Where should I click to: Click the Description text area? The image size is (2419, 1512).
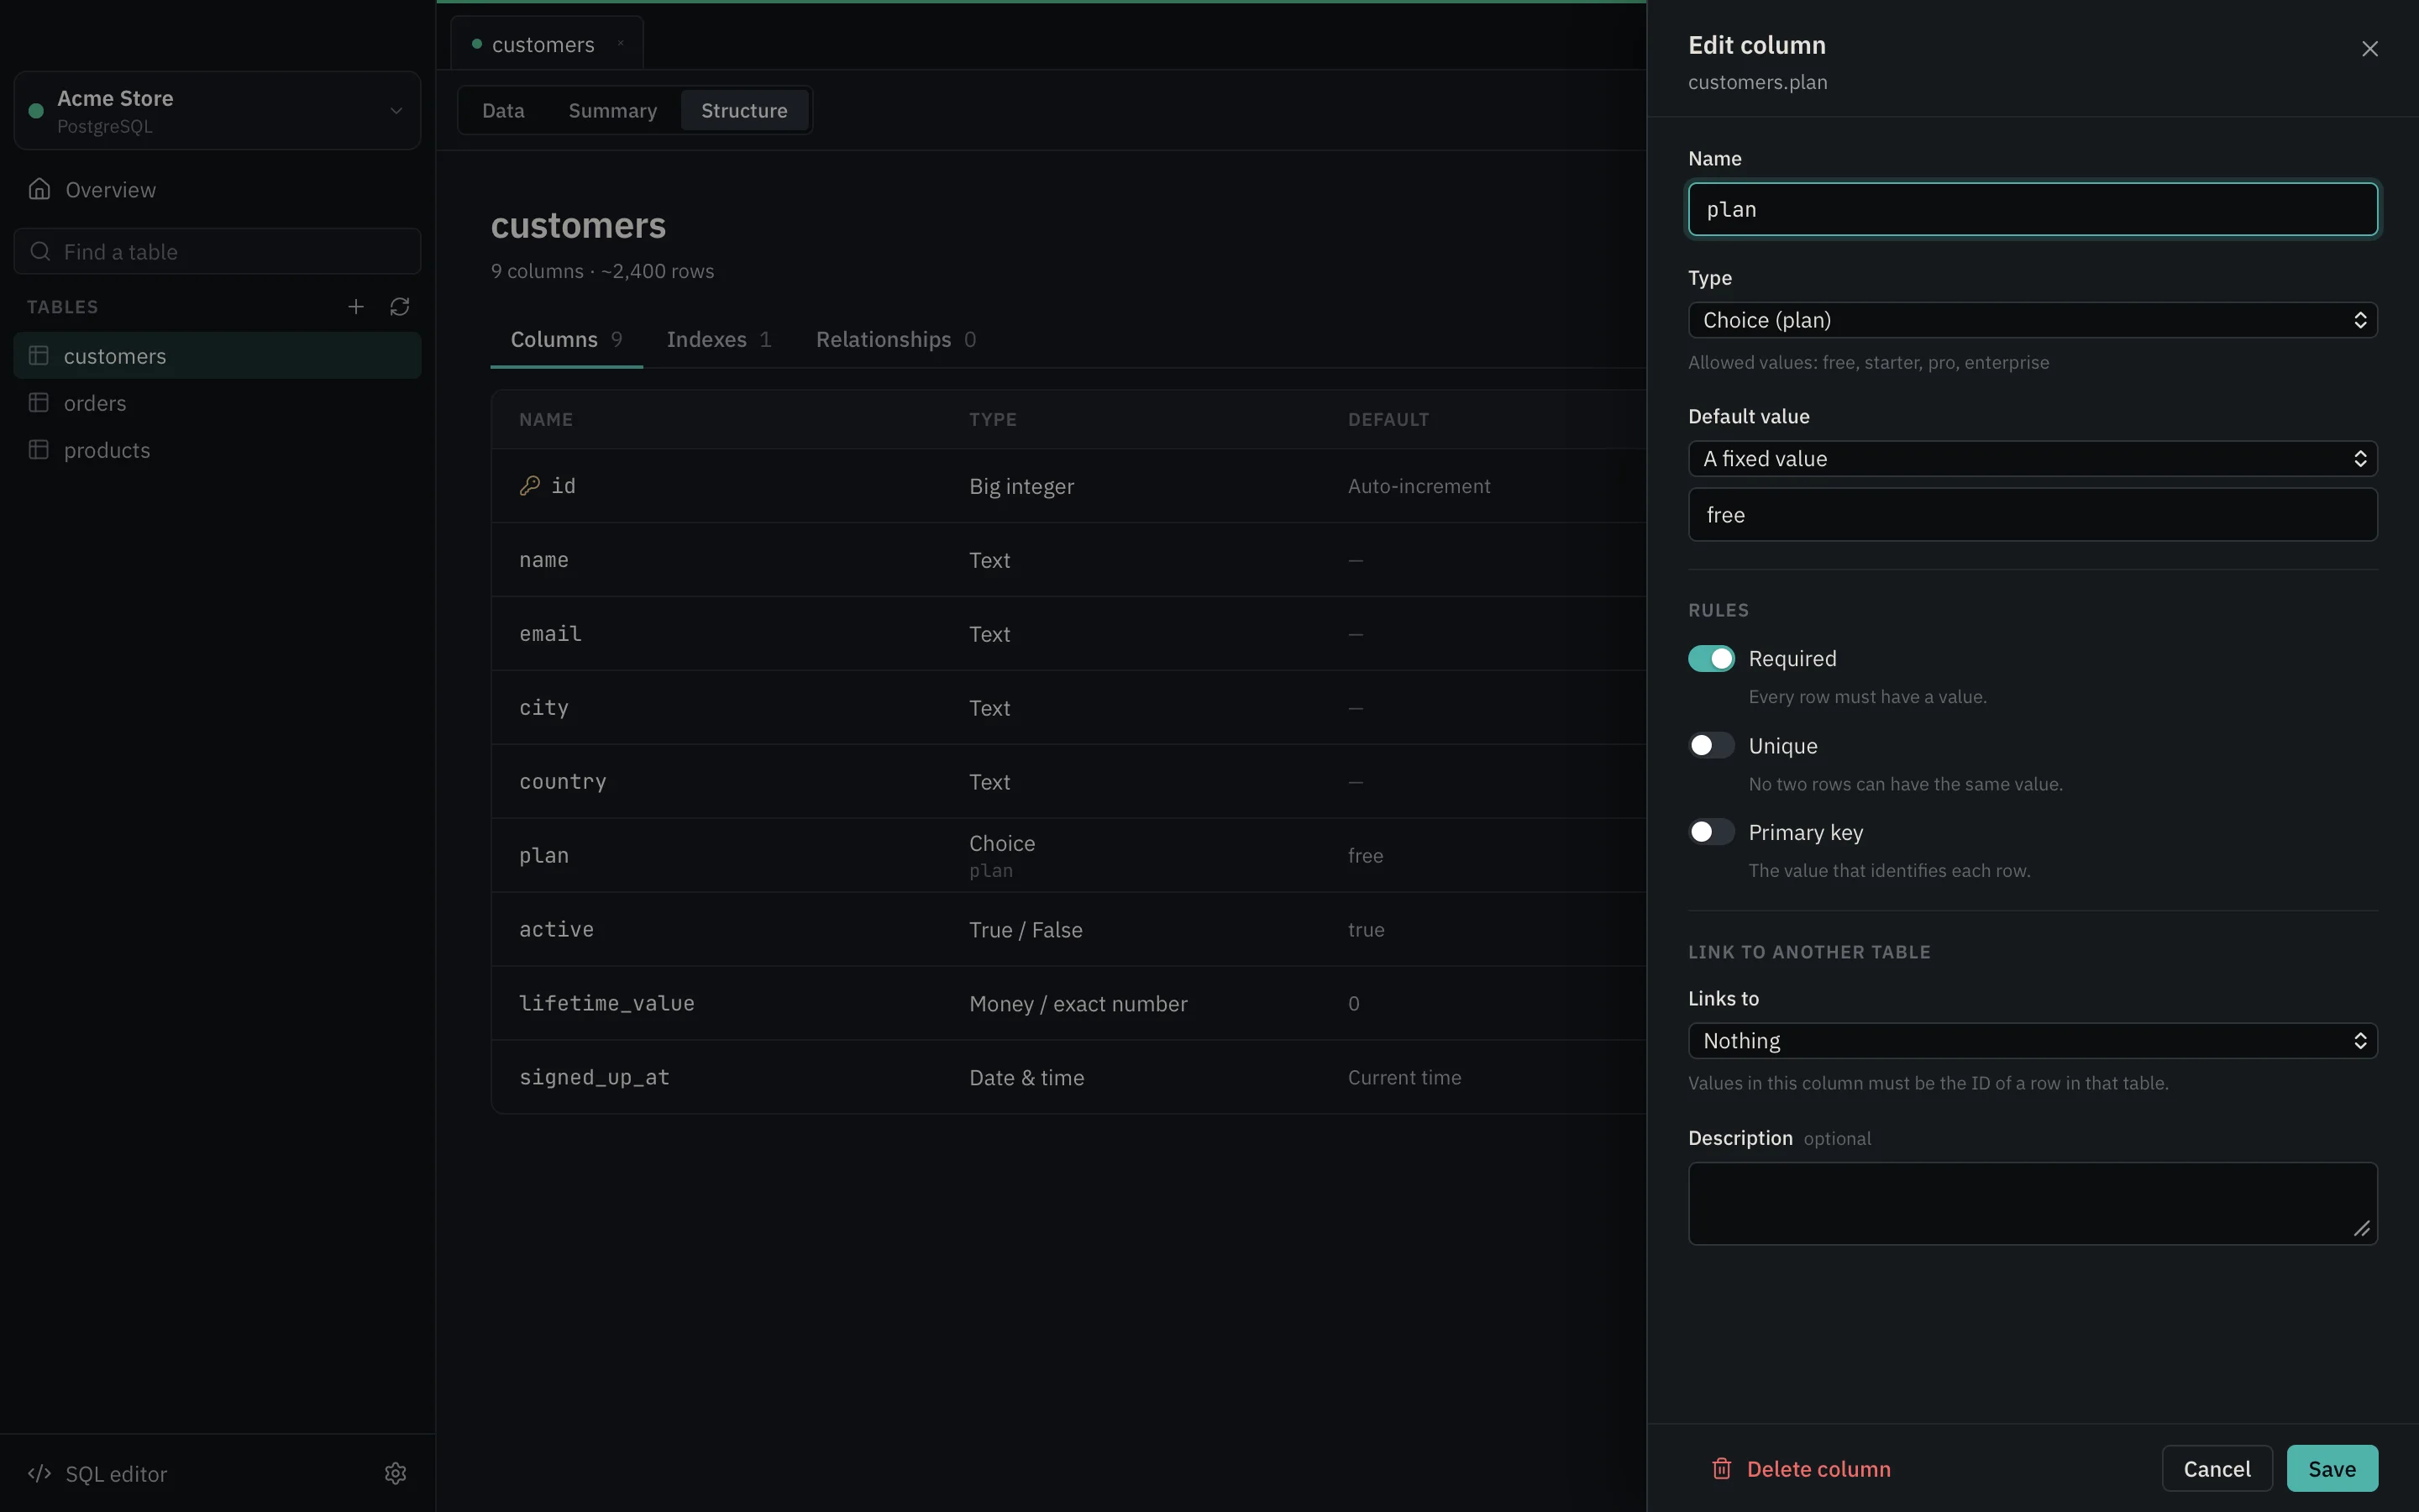coord(2032,1203)
